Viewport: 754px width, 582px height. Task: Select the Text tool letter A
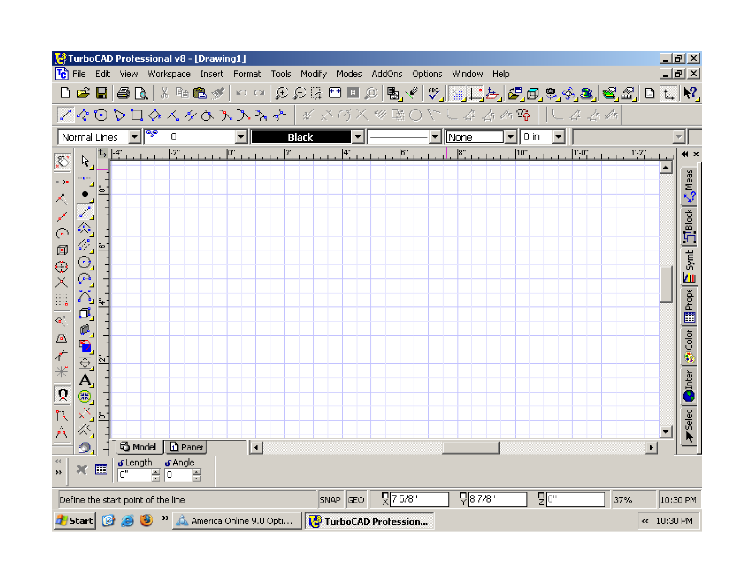click(x=85, y=380)
